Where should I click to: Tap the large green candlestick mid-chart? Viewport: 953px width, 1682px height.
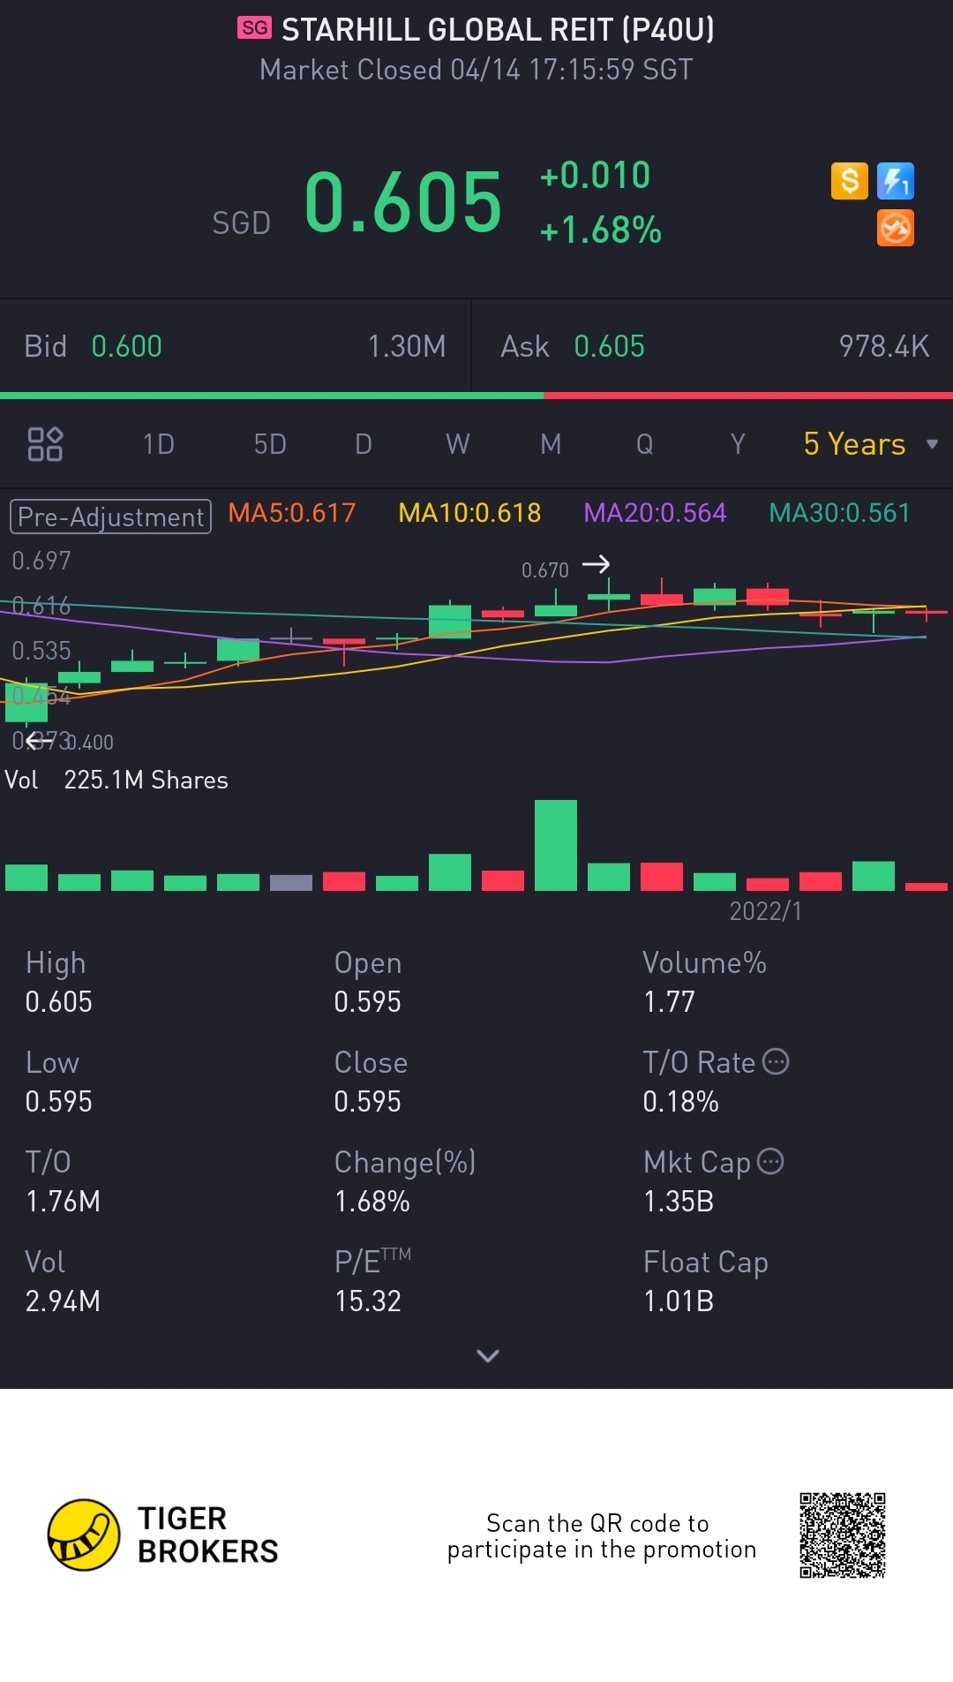(450, 622)
